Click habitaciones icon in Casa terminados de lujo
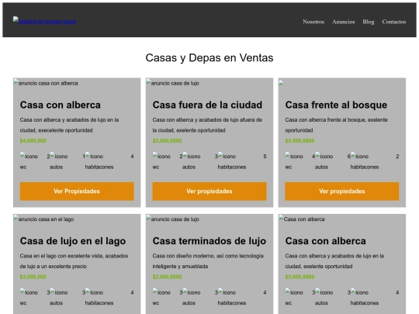Screen dimensions: 419x314 coord(232,298)
